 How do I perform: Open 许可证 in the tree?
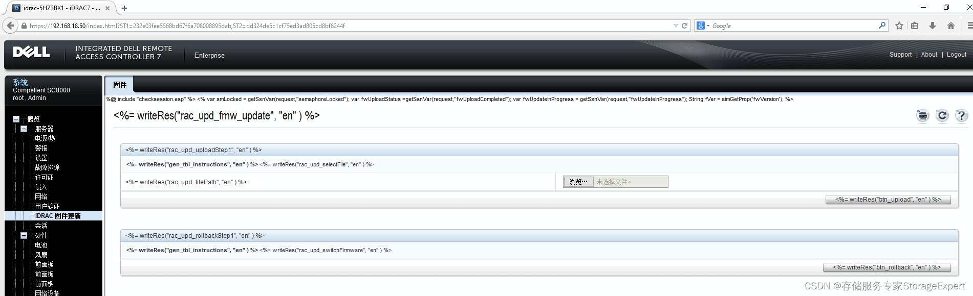44,177
